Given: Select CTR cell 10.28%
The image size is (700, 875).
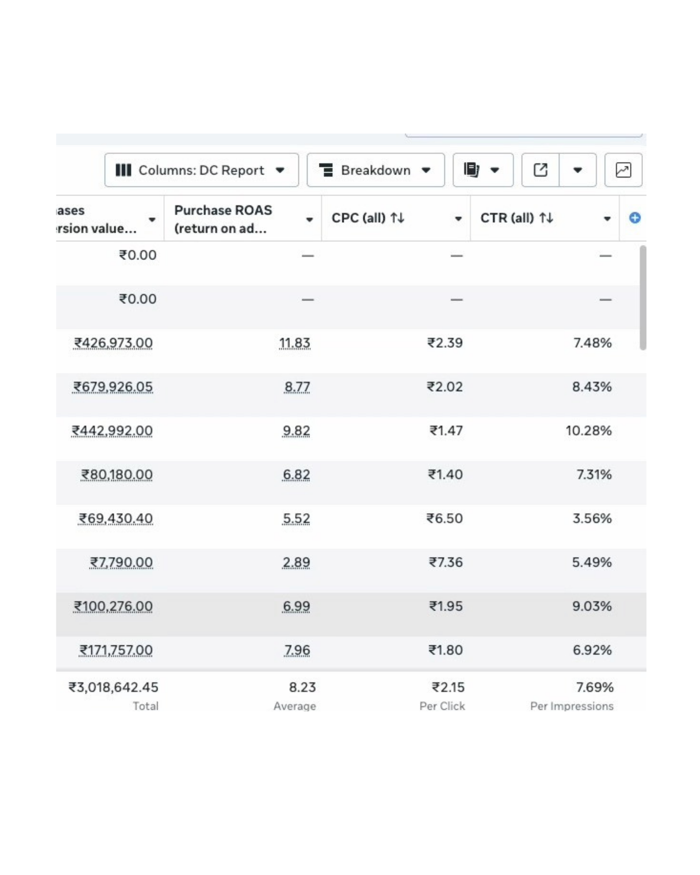Looking at the screenshot, I should point(589,431).
